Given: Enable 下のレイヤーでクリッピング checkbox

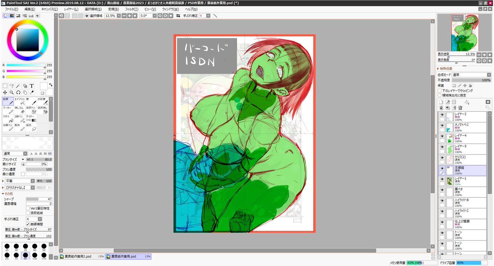Looking at the screenshot, I should tap(440, 90).
